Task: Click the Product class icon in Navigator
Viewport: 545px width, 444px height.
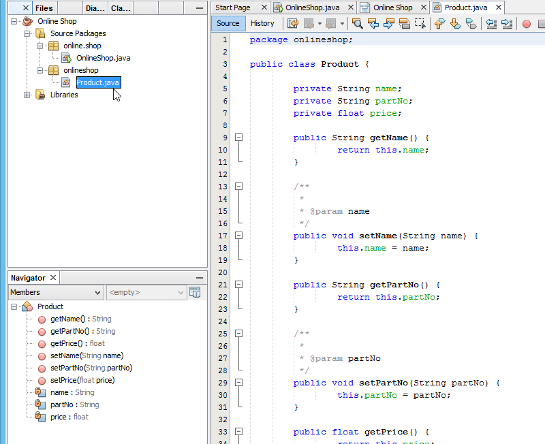Action: click(x=27, y=306)
